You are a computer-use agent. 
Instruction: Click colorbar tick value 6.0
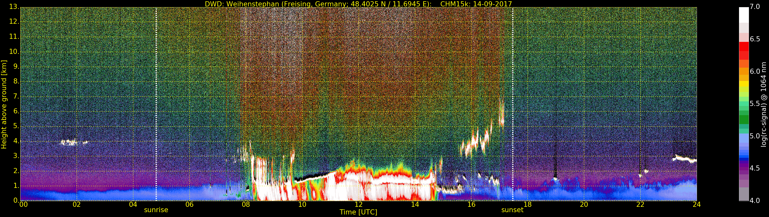pyautogui.click(x=755, y=71)
